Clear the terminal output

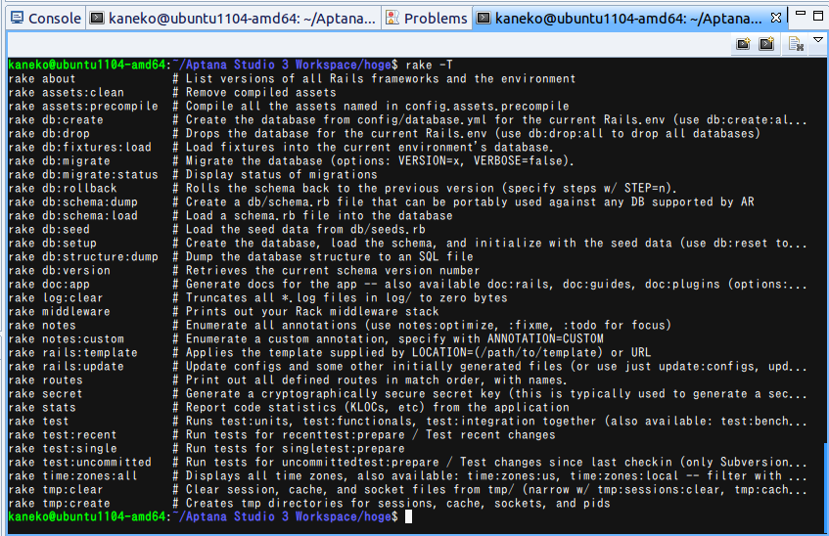[796, 44]
